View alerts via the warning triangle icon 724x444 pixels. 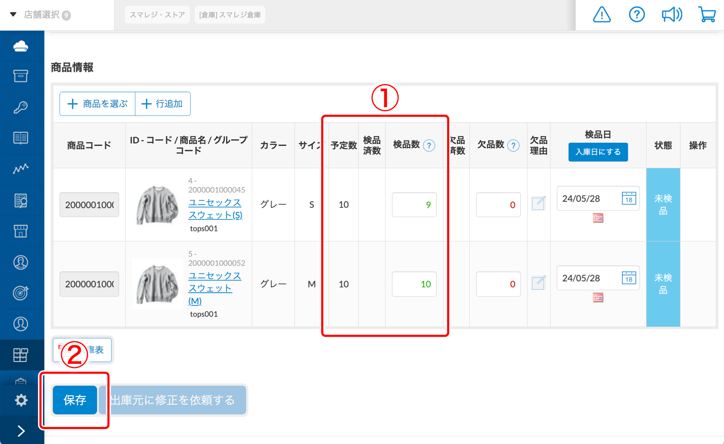[x=601, y=14]
